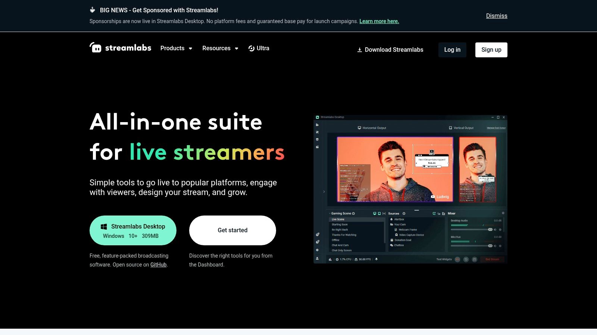Image resolution: width=597 pixels, height=335 pixels.
Task: Mute the Mic/Aux speaker toggle
Action: 495,246
